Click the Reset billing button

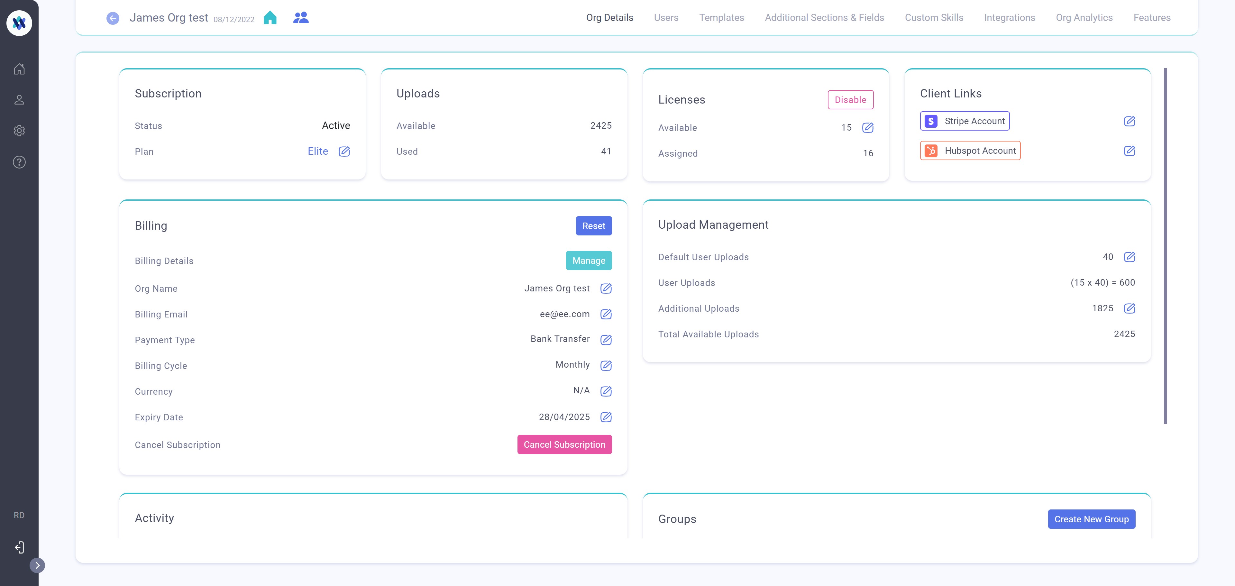pyautogui.click(x=593, y=226)
